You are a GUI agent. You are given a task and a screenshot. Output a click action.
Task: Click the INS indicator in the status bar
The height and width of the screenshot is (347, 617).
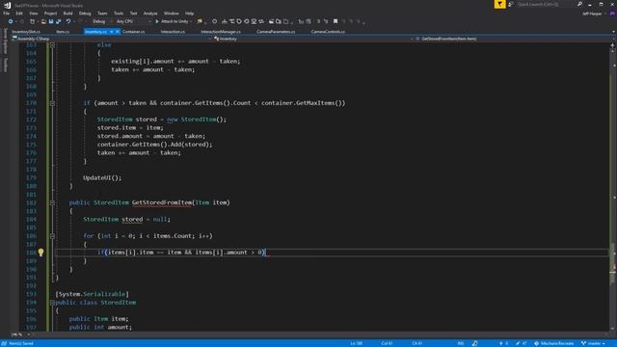click(461, 343)
